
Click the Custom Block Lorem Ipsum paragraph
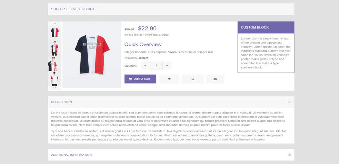(266, 53)
